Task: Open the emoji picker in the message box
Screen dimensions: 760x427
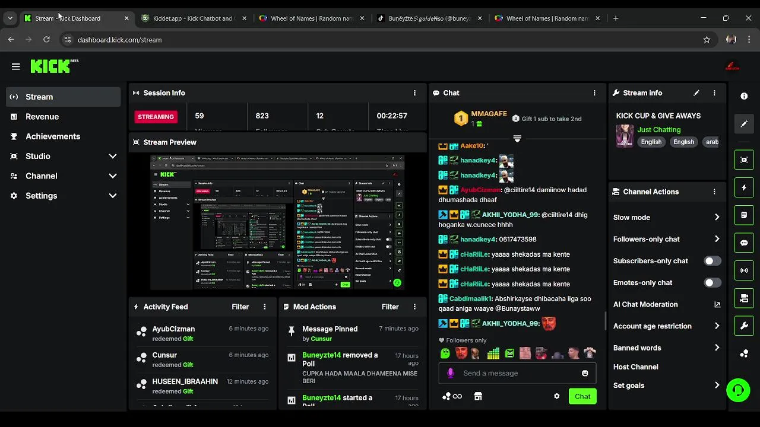Action: point(585,373)
